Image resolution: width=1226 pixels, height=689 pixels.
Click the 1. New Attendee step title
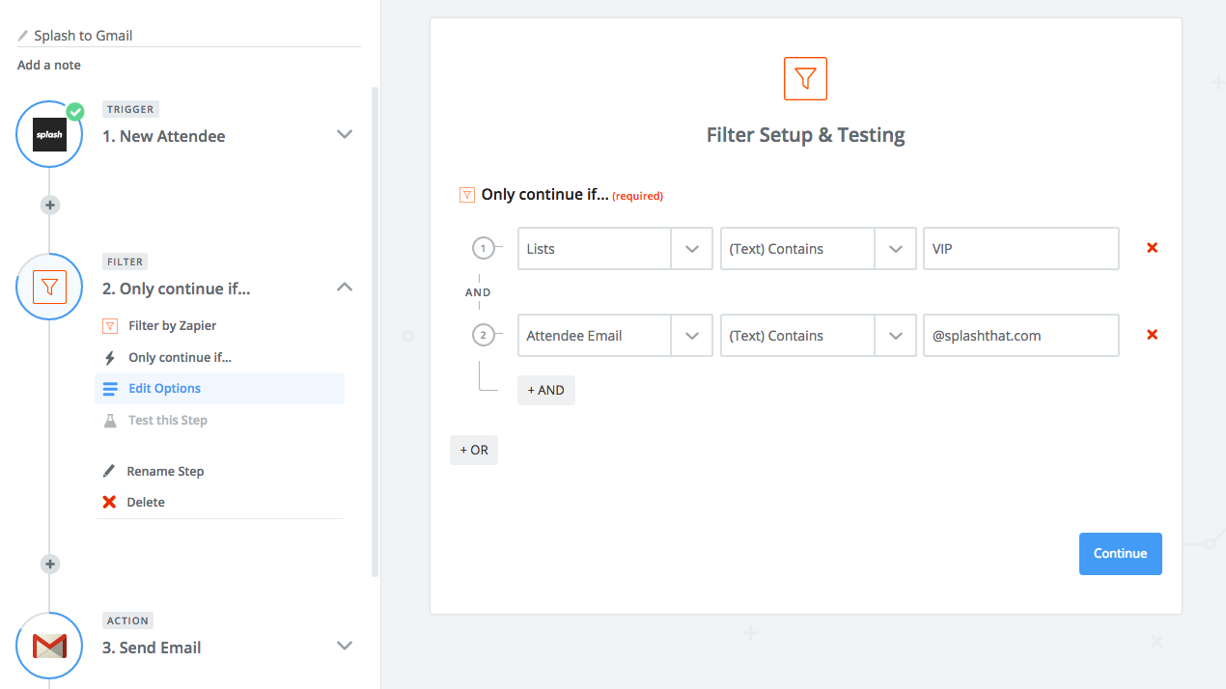(164, 136)
